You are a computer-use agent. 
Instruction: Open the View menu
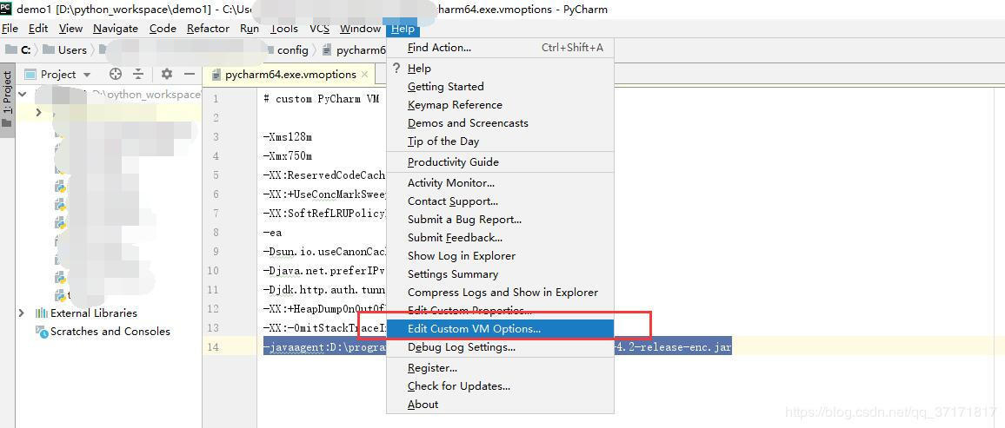[70, 29]
